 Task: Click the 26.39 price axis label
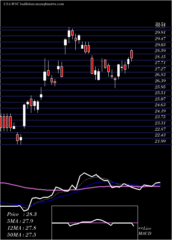pos(160,81)
